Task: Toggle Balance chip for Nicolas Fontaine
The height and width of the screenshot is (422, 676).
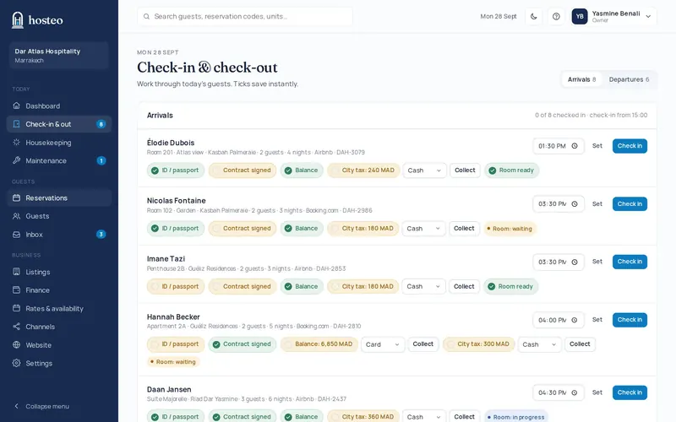Action: click(x=302, y=228)
